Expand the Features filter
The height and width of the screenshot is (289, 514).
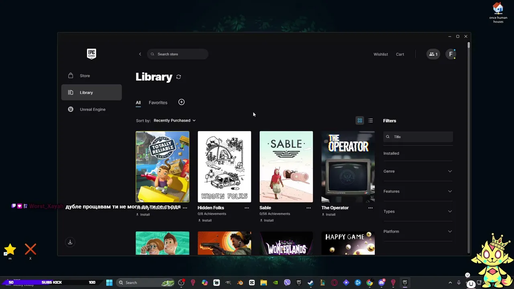point(418,191)
